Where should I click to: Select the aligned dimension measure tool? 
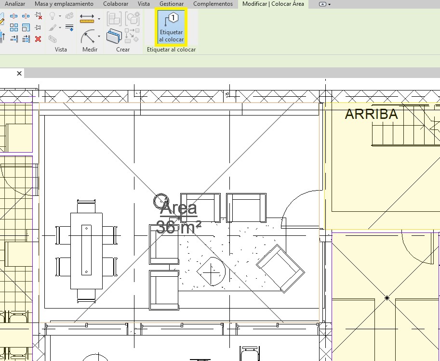(x=87, y=19)
